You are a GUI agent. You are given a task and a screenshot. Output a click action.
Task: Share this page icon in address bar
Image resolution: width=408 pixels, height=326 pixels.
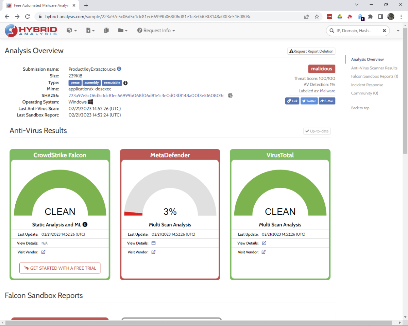tap(307, 16)
